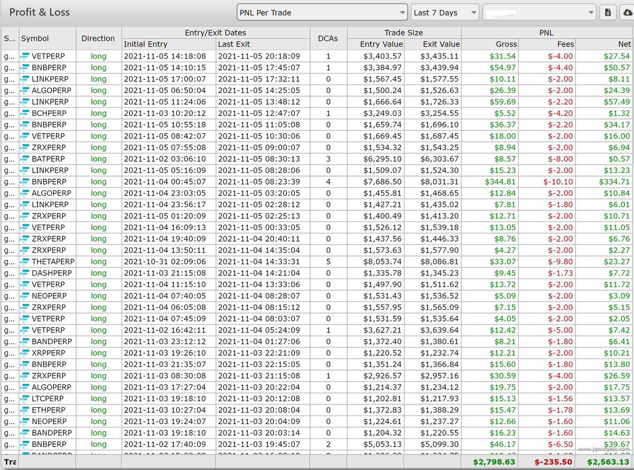Select the DASHPERP symbol cell
This screenshot has height=470, width=634.
(x=48, y=273)
